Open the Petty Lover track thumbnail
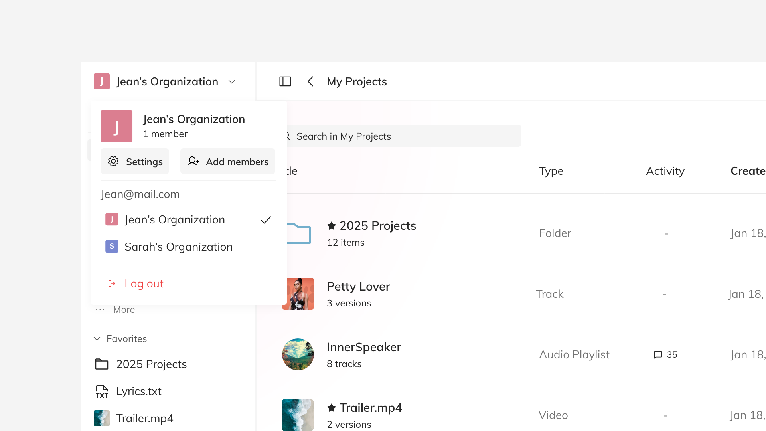This screenshot has width=766, height=431. point(300,294)
